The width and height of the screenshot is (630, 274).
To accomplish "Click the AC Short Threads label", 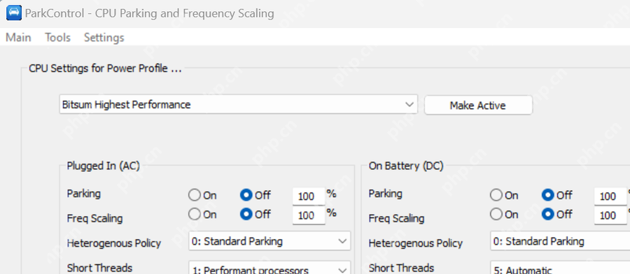I will 99,268.
